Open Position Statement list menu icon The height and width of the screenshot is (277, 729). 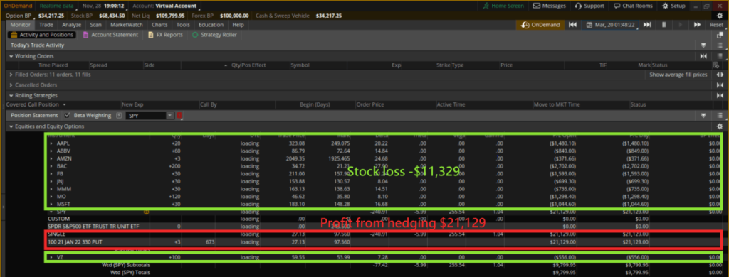[x=720, y=116]
